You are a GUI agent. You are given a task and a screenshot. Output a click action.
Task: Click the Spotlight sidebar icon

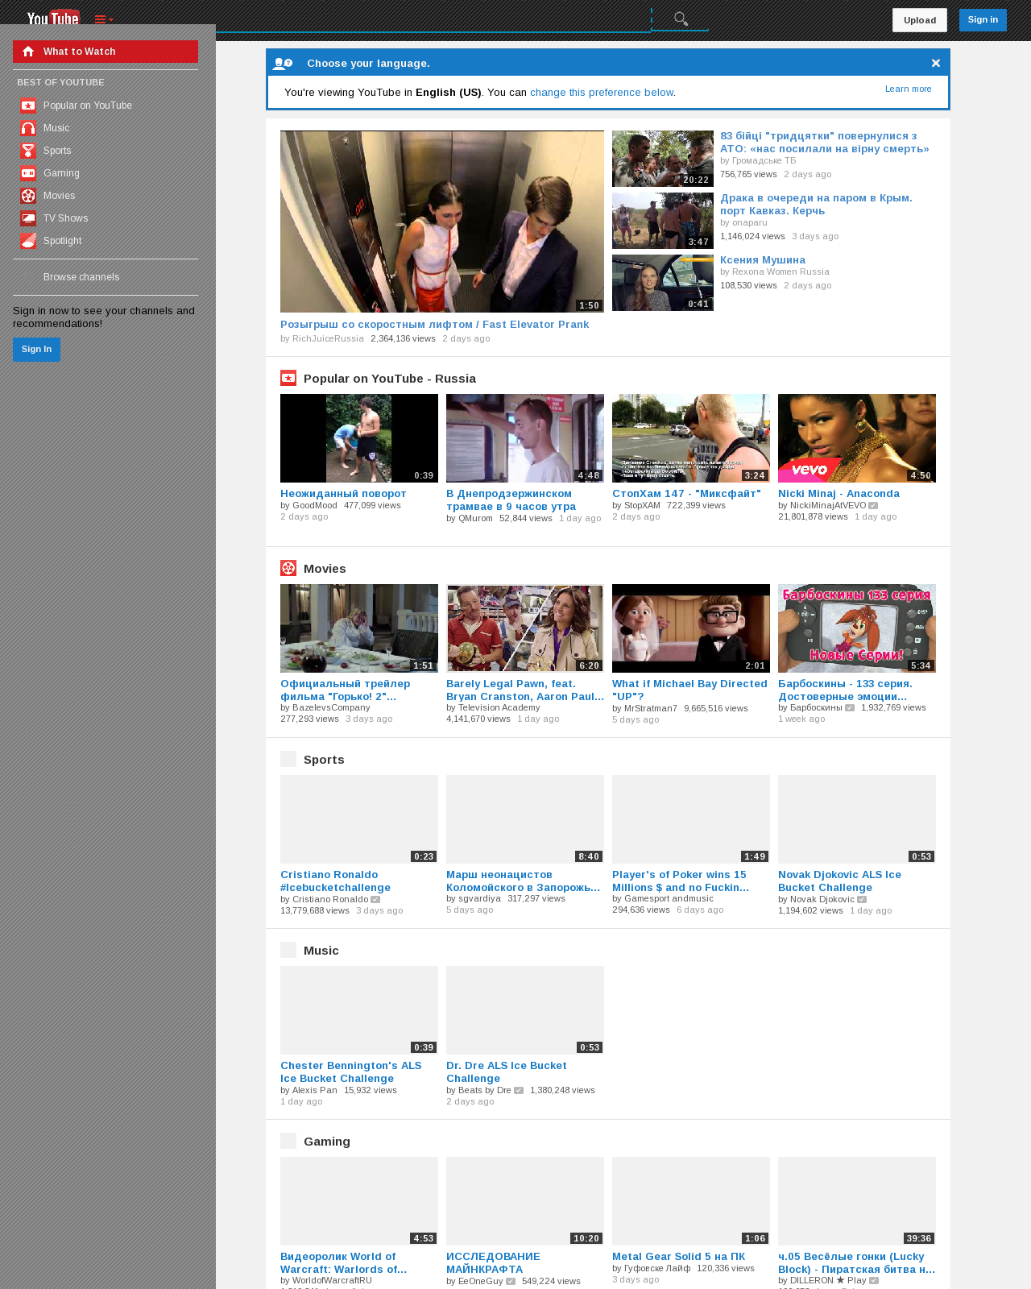pos(28,241)
